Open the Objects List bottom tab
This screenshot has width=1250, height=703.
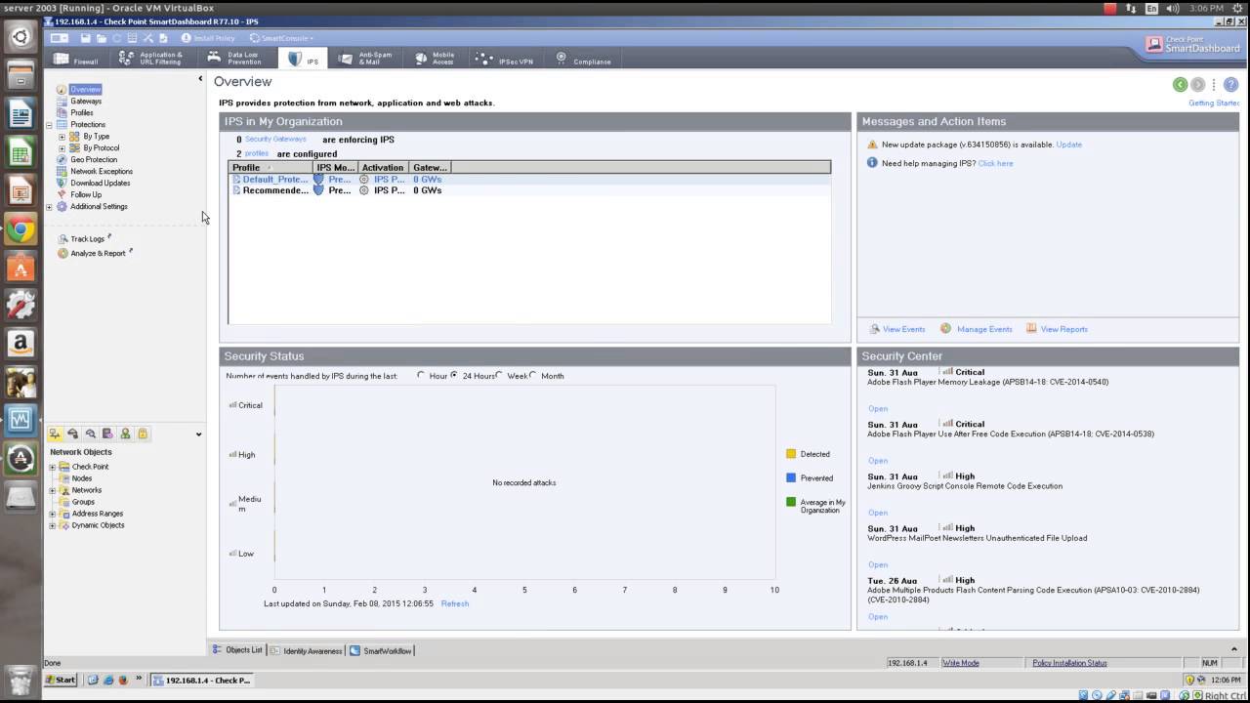[x=238, y=650]
